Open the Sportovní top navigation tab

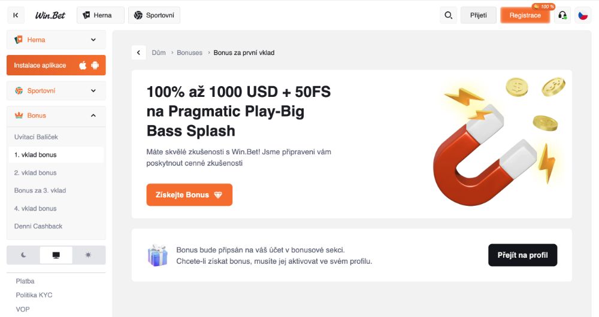[154, 16]
